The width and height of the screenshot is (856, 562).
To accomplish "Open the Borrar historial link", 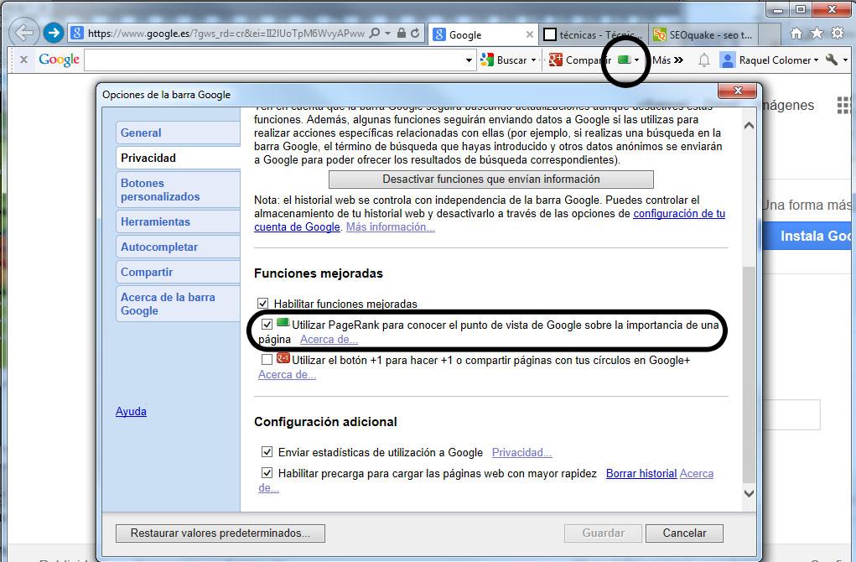I will tap(641, 473).
